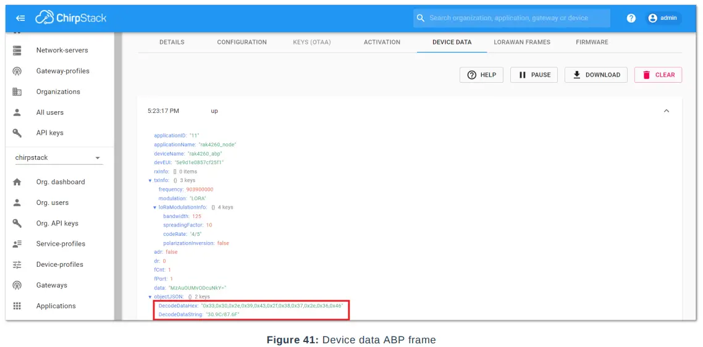Viewport: 703px width, 347px height.
Task: Collapse the objectJSON tree node
Action: click(x=150, y=297)
